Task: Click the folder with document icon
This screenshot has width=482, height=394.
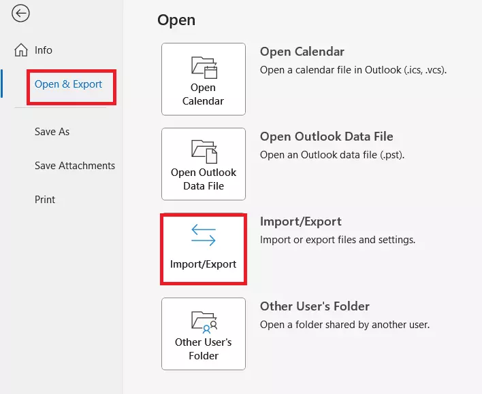Action: (x=204, y=151)
